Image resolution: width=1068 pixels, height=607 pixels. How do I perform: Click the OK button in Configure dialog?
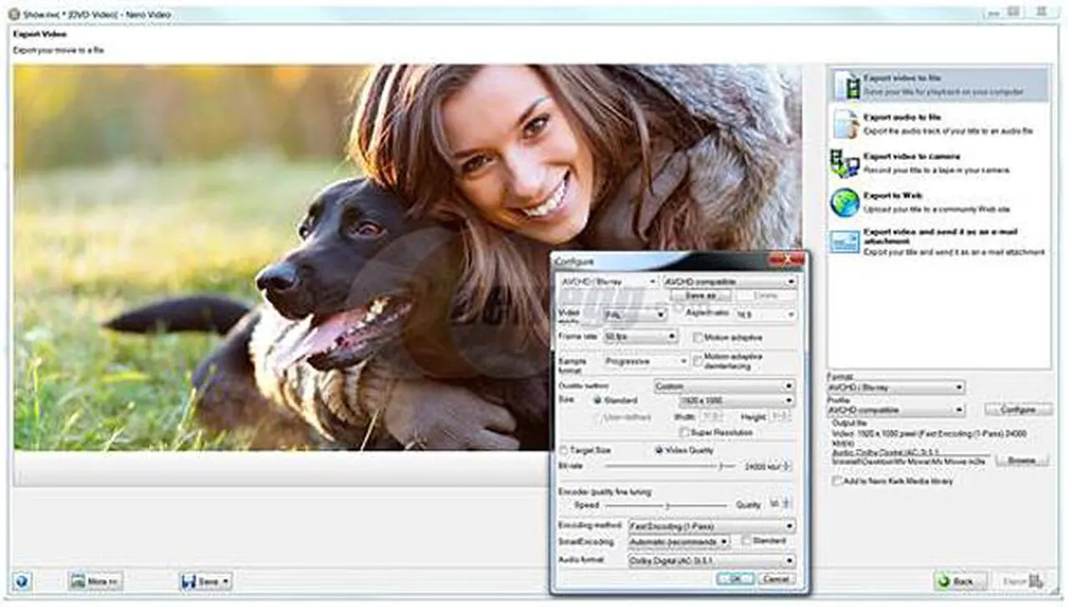point(735,578)
